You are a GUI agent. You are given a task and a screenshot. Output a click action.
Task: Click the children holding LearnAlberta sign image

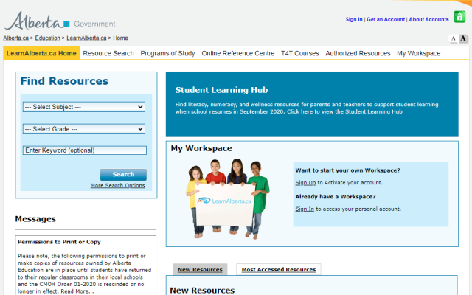pos(228,198)
